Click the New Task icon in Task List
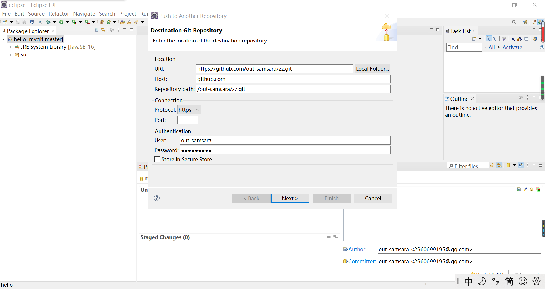 (474, 39)
